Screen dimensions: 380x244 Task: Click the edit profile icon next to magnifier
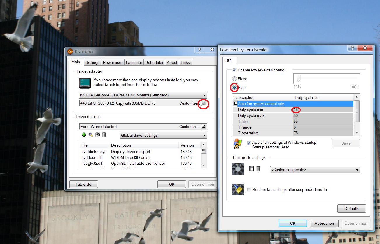click(97, 135)
